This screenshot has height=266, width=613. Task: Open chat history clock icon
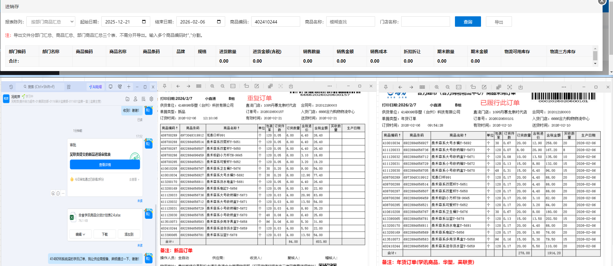(11, 87)
